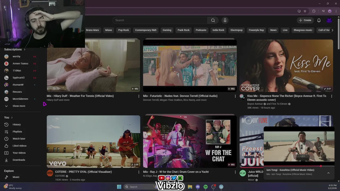Open the MoreSidemen subscription
This screenshot has height=191, width=340.
(20, 99)
